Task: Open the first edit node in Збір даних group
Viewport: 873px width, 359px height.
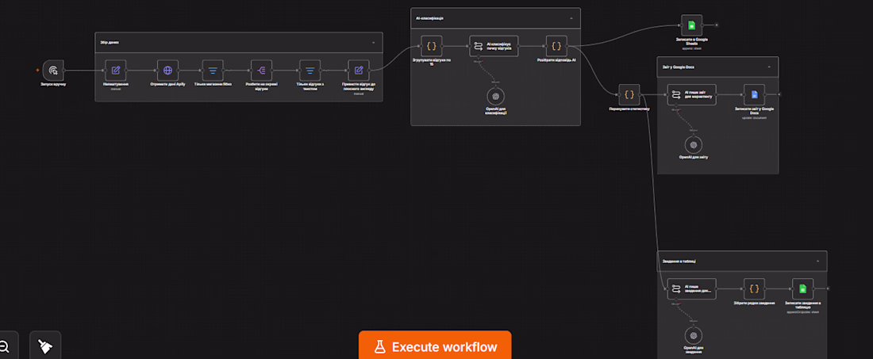Action: [x=116, y=71]
